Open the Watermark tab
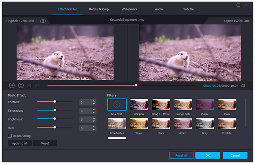255x164 pixels. [x=129, y=9]
